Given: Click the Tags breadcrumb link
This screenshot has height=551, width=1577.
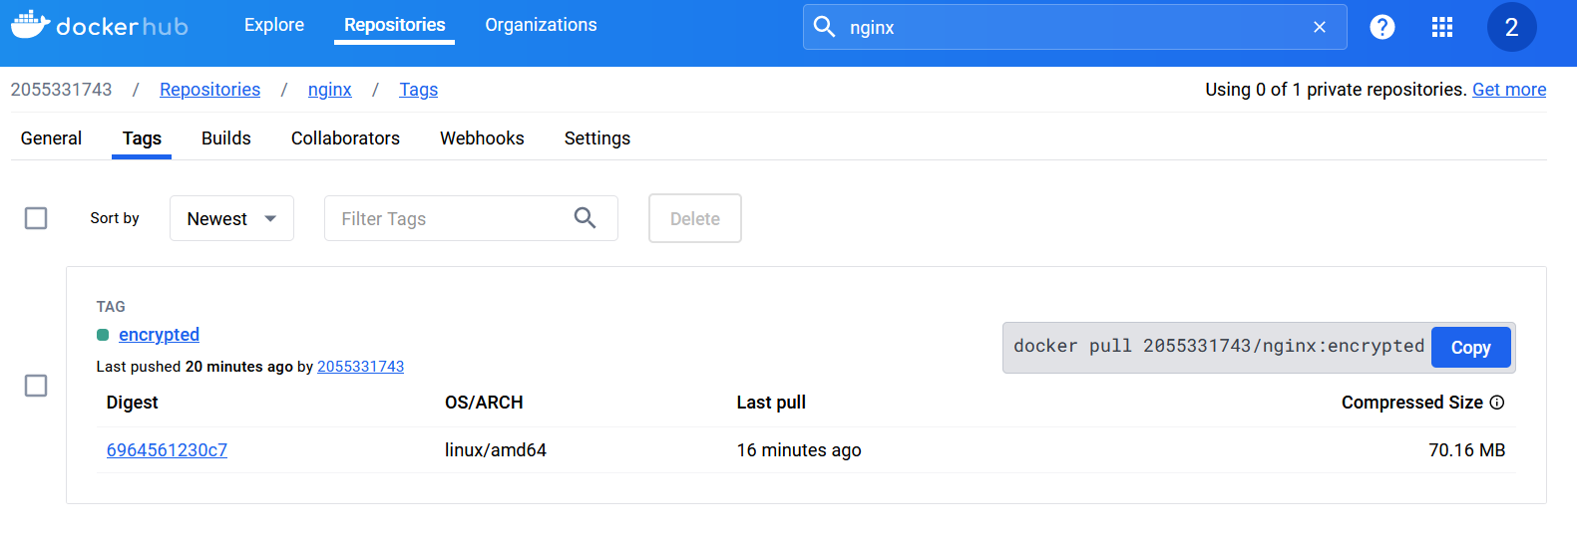Looking at the screenshot, I should click(419, 90).
